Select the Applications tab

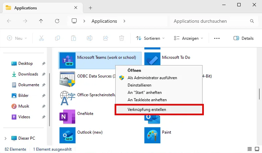tap(43, 8)
